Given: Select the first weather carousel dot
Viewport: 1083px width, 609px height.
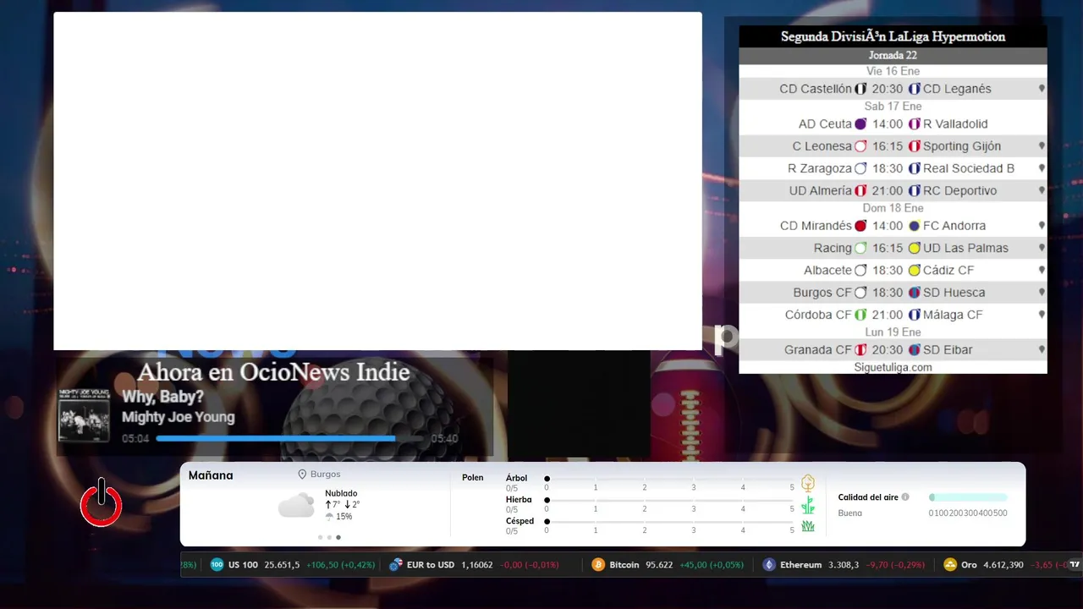Looking at the screenshot, I should click(x=320, y=537).
